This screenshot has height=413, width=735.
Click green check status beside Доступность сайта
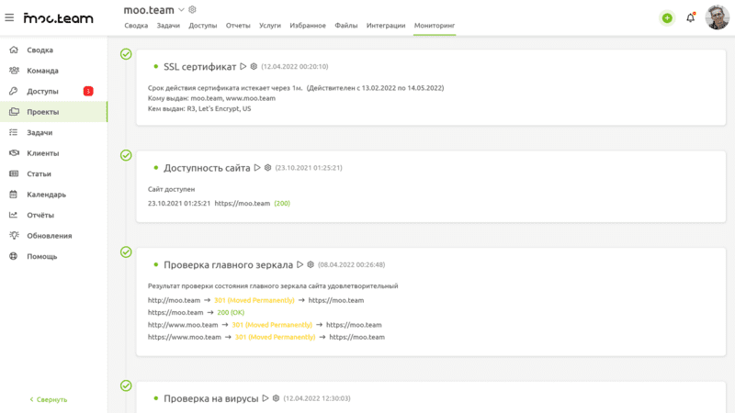(x=126, y=155)
